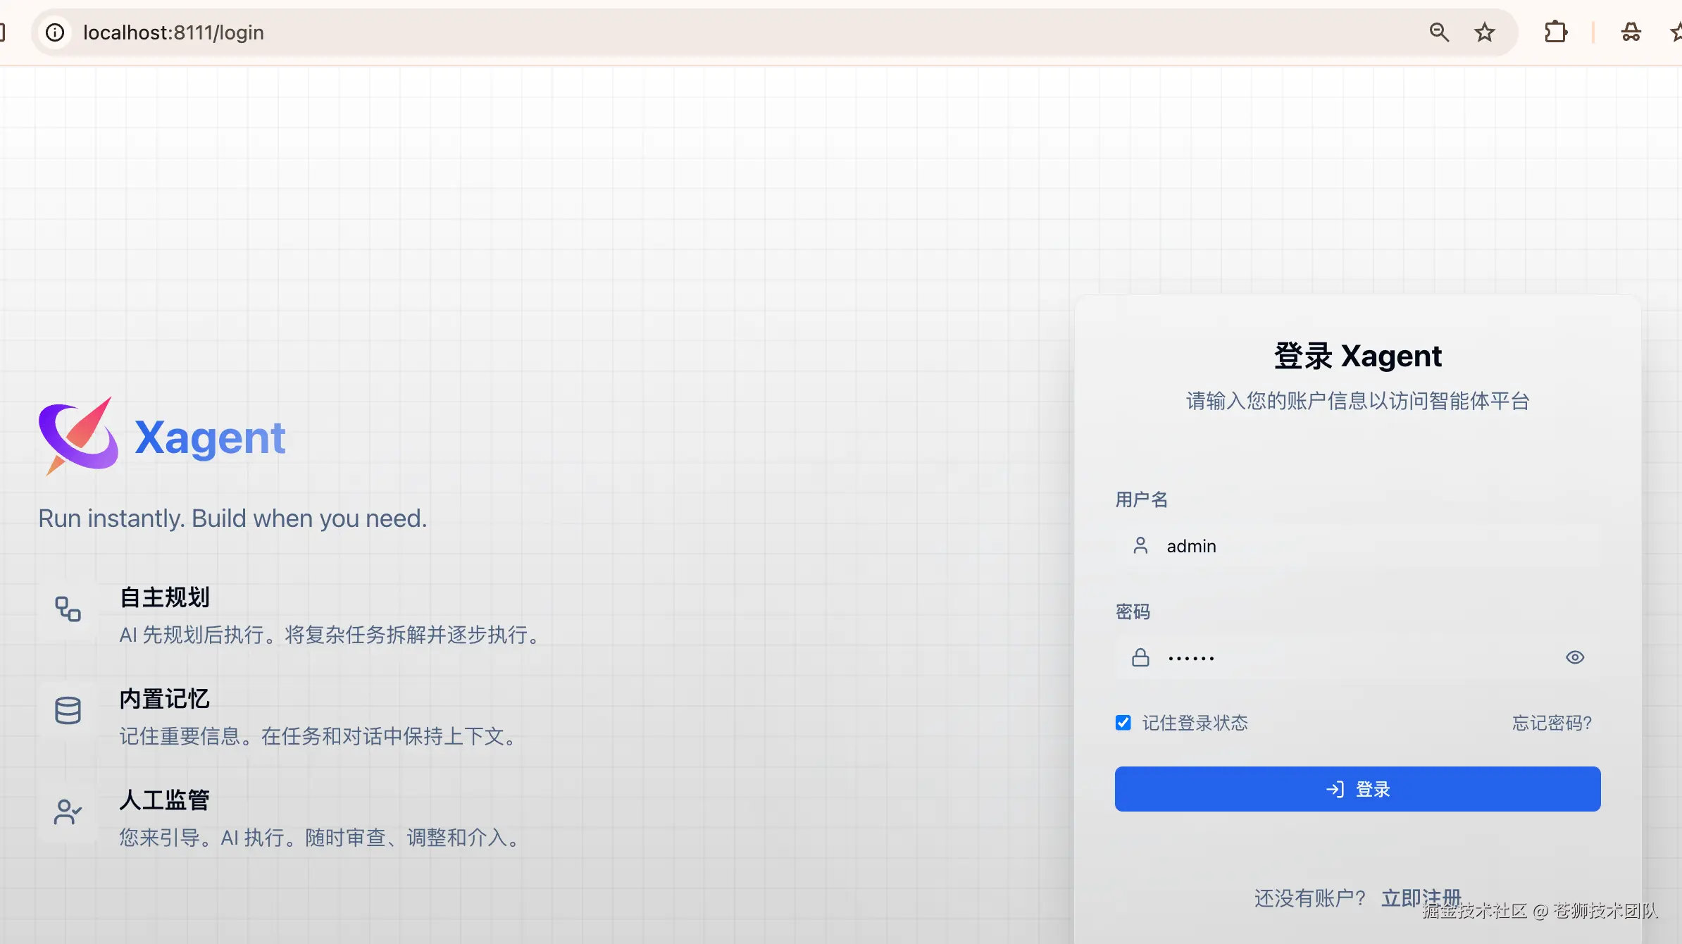
Task: Click the user icon in username field
Action: click(1140, 545)
